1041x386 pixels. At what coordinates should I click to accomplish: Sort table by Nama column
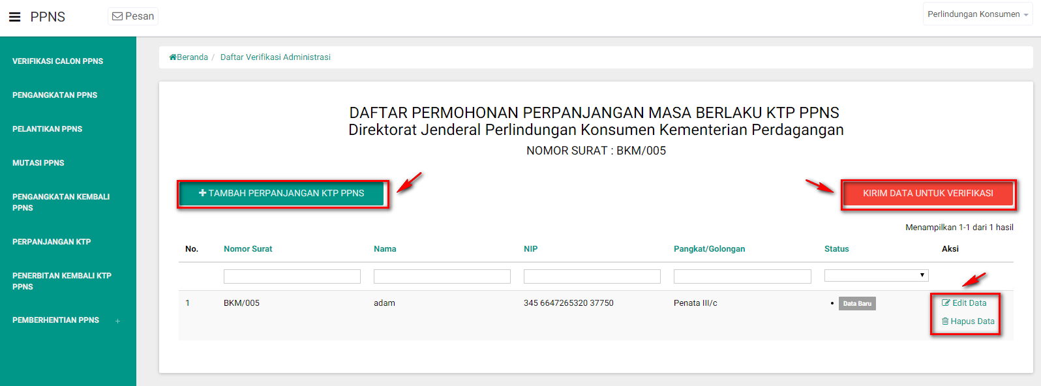tap(385, 249)
